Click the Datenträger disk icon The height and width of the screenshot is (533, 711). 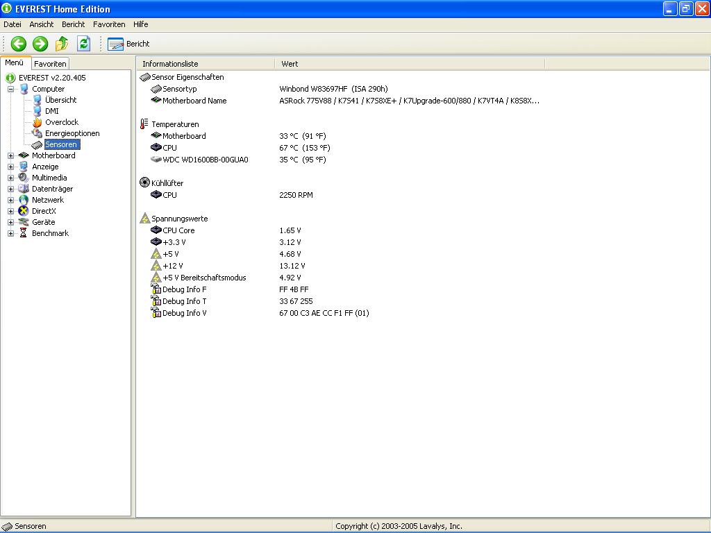(x=24, y=189)
